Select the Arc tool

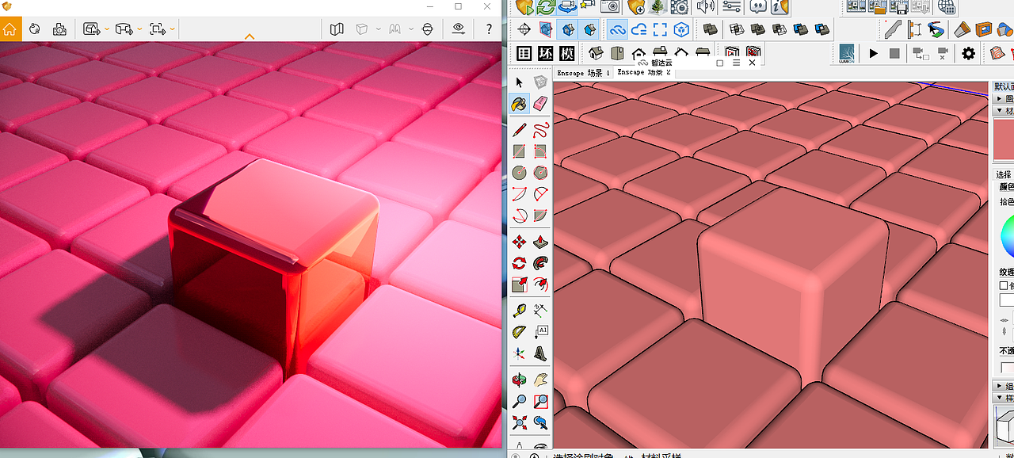click(x=520, y=194)
